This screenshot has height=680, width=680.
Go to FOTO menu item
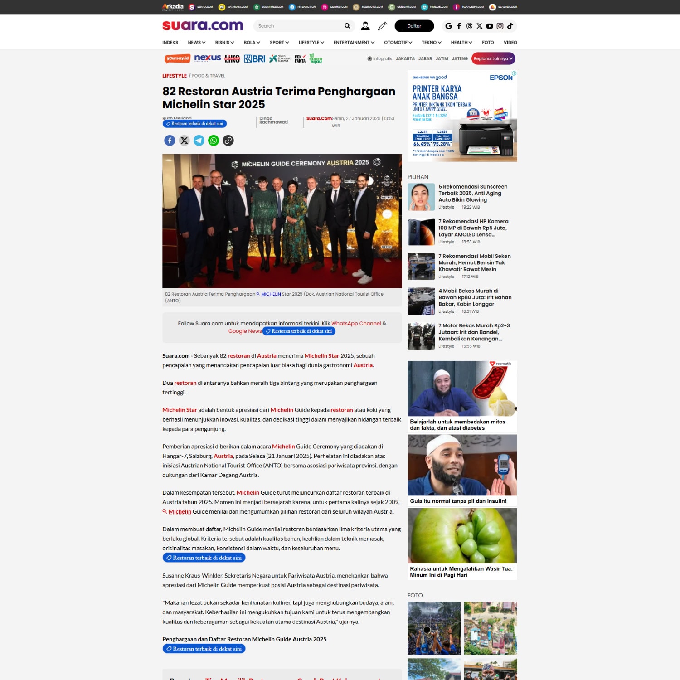pyautogui.click(x=488, y=42)
